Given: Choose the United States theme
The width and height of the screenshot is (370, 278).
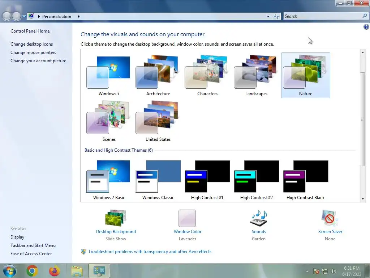Looking at the screenshot, I should [158, 121].
